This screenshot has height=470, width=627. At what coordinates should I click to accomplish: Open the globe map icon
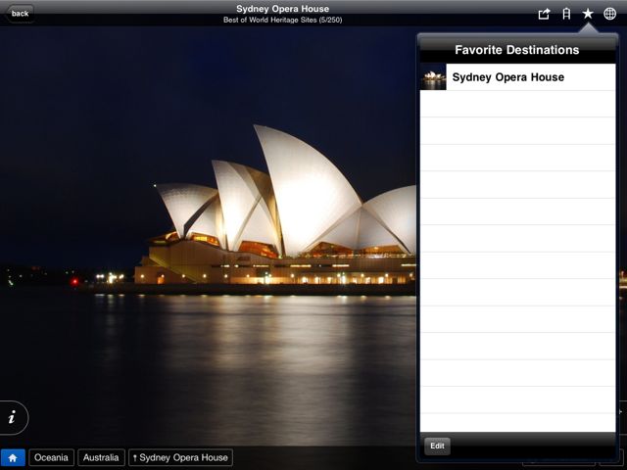[x=609, y=14]
